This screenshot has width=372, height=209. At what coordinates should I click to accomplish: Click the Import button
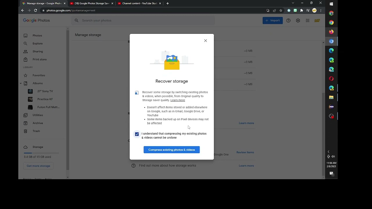coord(273,21)
